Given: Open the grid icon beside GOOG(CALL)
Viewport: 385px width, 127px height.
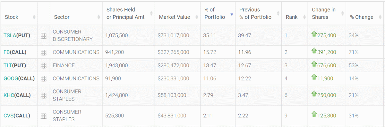Looking at the screenshot, I should click(x=44, y=78).
